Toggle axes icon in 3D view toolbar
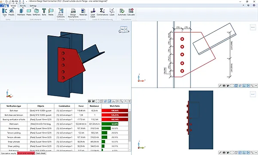The width and height of the screenshot is (258, 155). (x=114, y=101)
